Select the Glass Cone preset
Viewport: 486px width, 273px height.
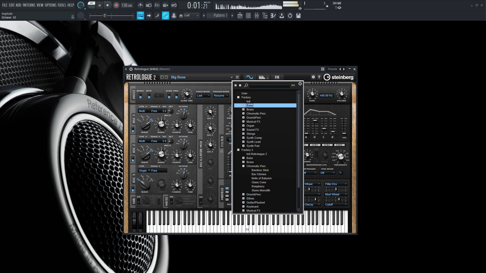tap(259, 182)
